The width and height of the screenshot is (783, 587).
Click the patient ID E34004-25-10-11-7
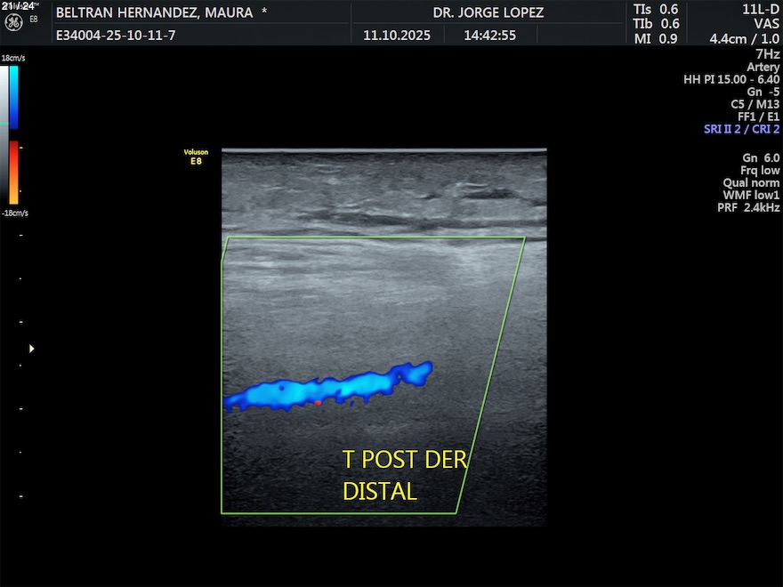[x=116, y=36]
